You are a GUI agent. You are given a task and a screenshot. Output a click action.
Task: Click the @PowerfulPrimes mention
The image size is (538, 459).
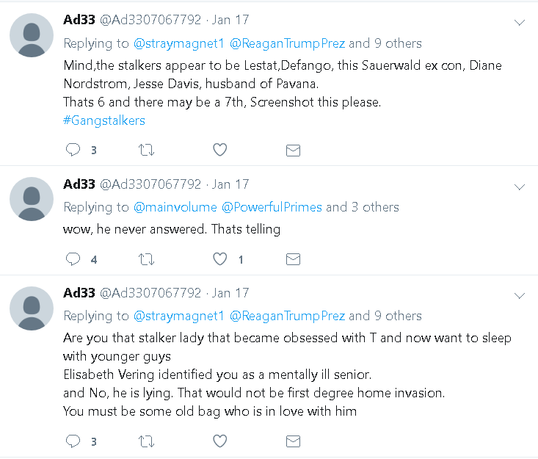click(271, 207)
